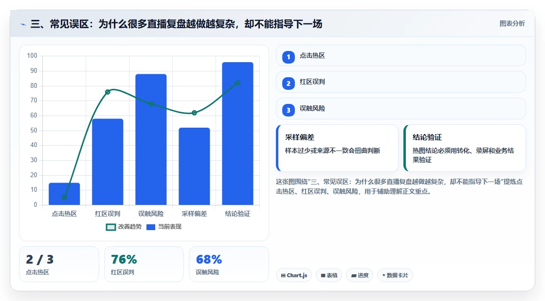Click the x-axis label 点击热区
This screenshot has width=545, height=301.
[64, 214]
